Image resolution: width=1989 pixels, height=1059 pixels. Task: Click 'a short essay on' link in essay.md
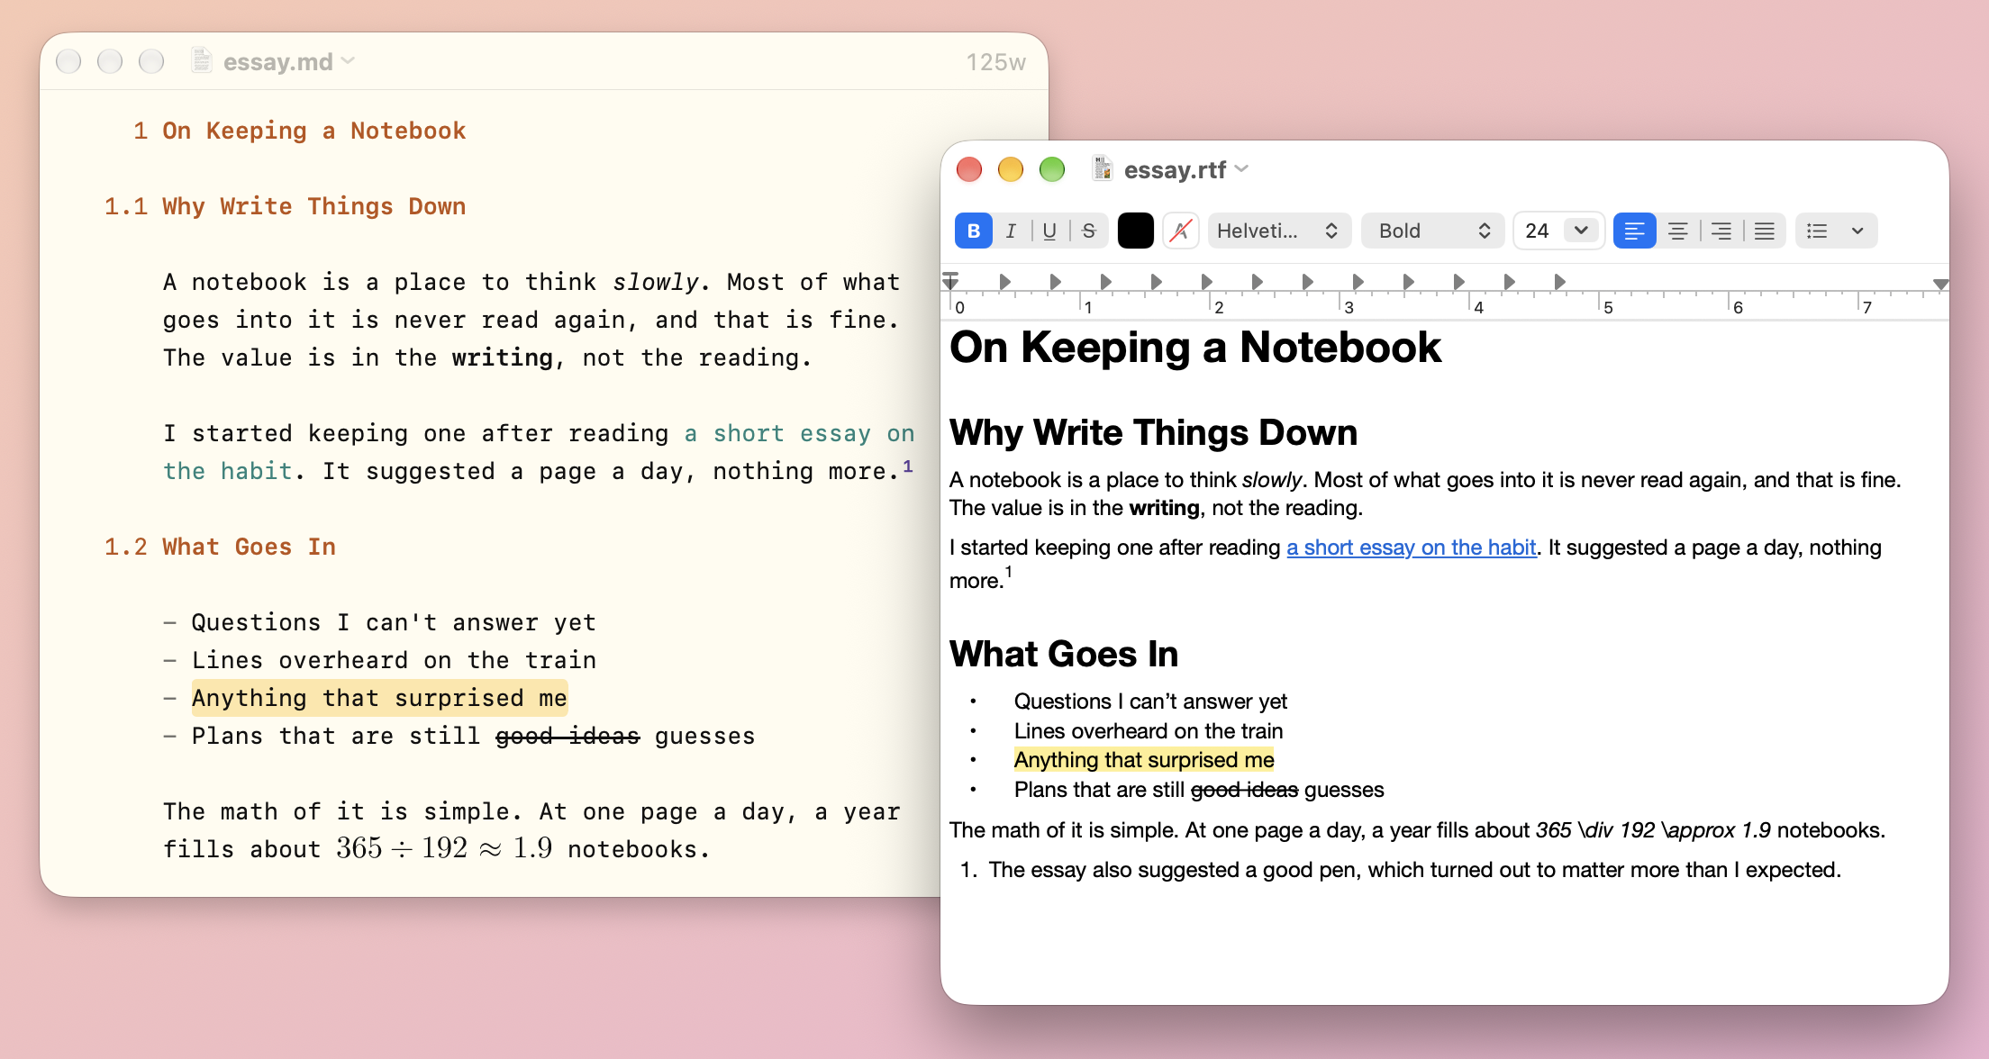point(799,434)
